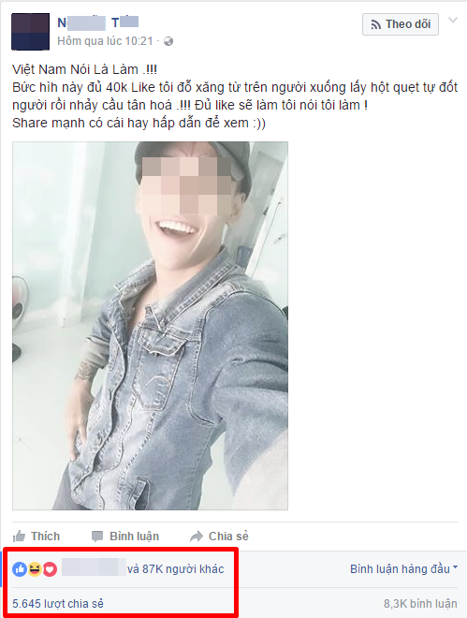The height and width of the screenshot is (618, 467).
Task: Show the 8,3K bình luận comments
Action: click(x=420, y=603)
